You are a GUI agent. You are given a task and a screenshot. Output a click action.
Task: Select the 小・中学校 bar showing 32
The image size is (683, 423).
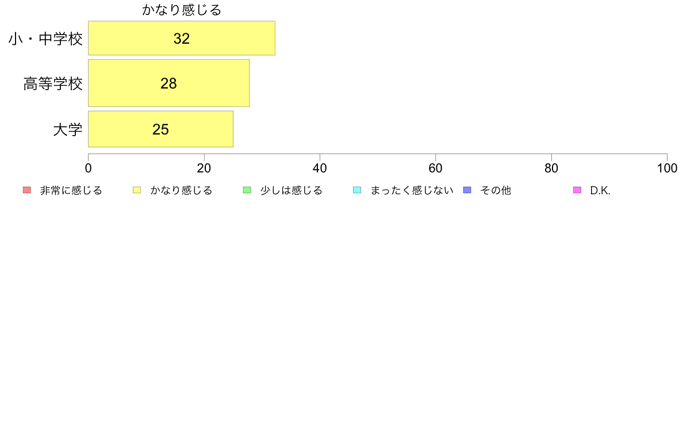click(x=182, y=38)
